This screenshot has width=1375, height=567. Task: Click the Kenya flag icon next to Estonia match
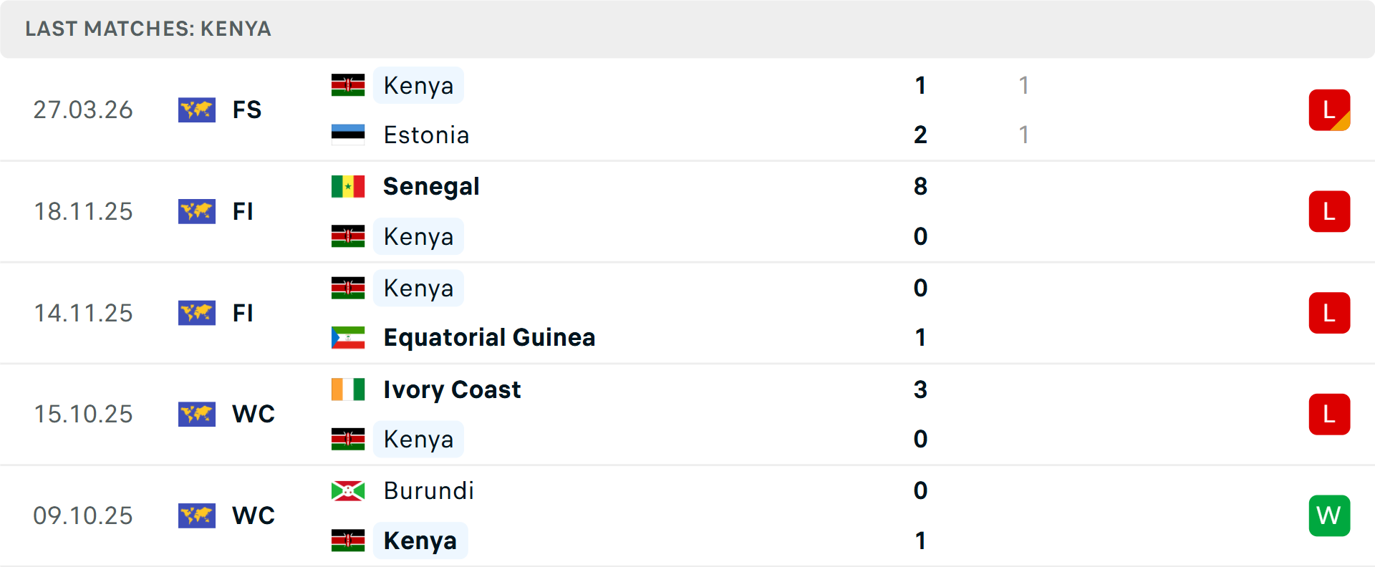tap(348, 84)
